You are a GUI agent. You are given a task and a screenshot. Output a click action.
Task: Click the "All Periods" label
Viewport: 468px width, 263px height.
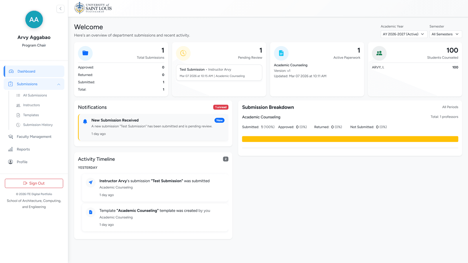pyautogui.click(x=450, y=107)
